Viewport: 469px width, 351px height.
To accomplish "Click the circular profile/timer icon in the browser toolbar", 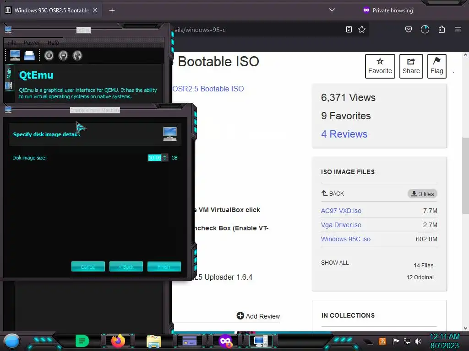I will [425, 29].
